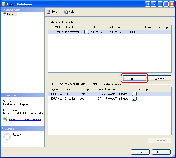Click the Attach As cell value

117,32
